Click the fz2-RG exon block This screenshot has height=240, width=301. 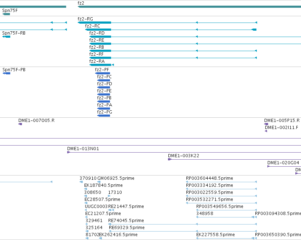[x=94, y=23]
